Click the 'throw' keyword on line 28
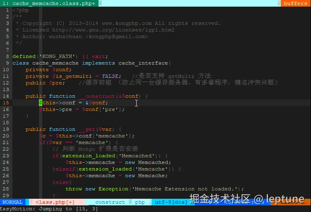Image resolution: width=311 pixels, height=212 pixels. coord(74,189)
